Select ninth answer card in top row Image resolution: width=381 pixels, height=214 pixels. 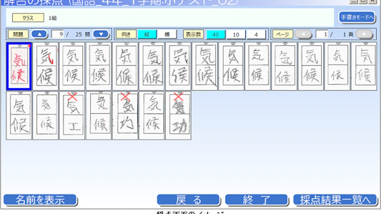coord(232,66)
